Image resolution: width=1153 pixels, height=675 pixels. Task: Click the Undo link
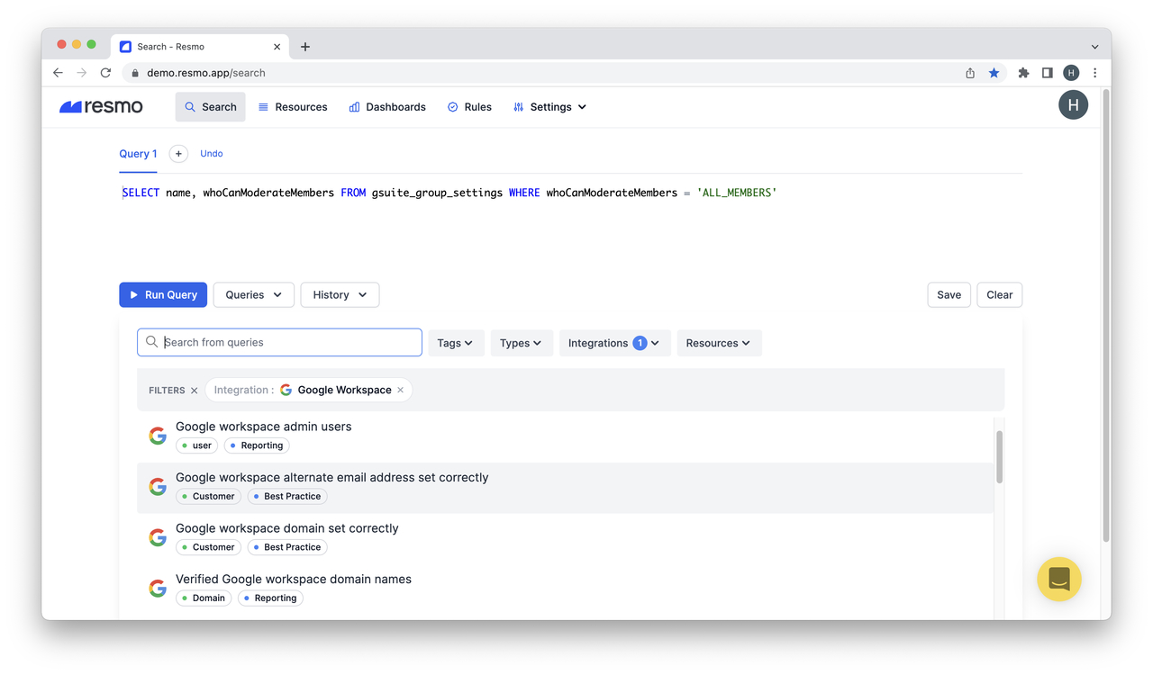tap(212, 154)
